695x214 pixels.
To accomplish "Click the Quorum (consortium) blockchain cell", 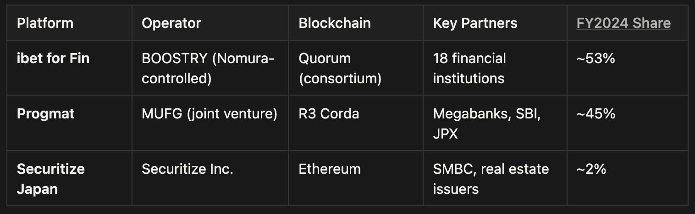I will [340, 68].
